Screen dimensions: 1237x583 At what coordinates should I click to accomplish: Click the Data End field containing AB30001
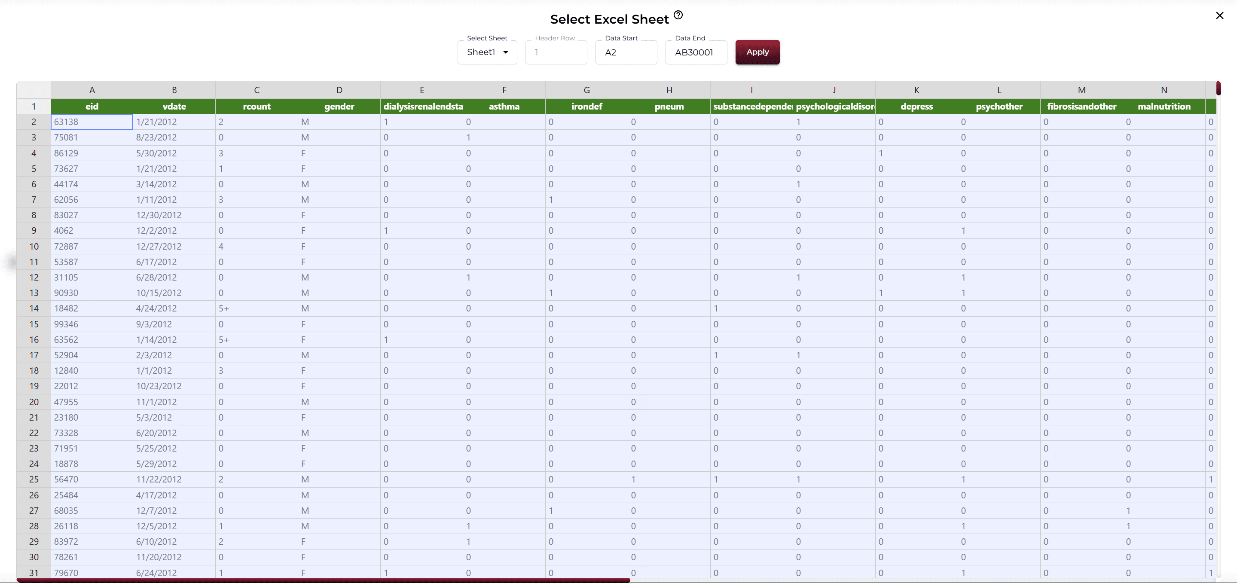[696, 52]
